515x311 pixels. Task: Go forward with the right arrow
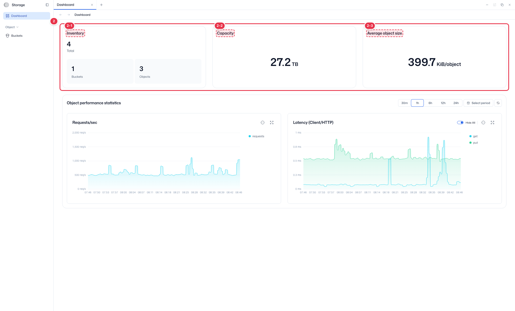[69, 15]
